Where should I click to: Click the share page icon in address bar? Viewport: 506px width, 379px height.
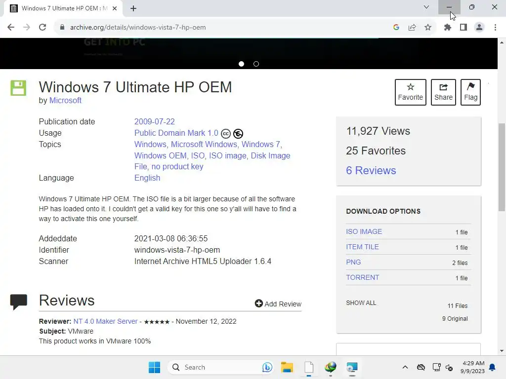pyautogui.click(x=412, y=28)
